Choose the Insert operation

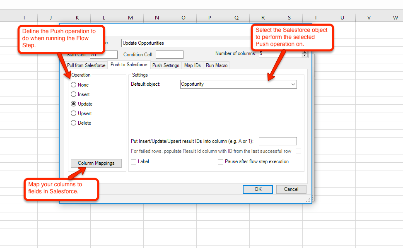73,94
